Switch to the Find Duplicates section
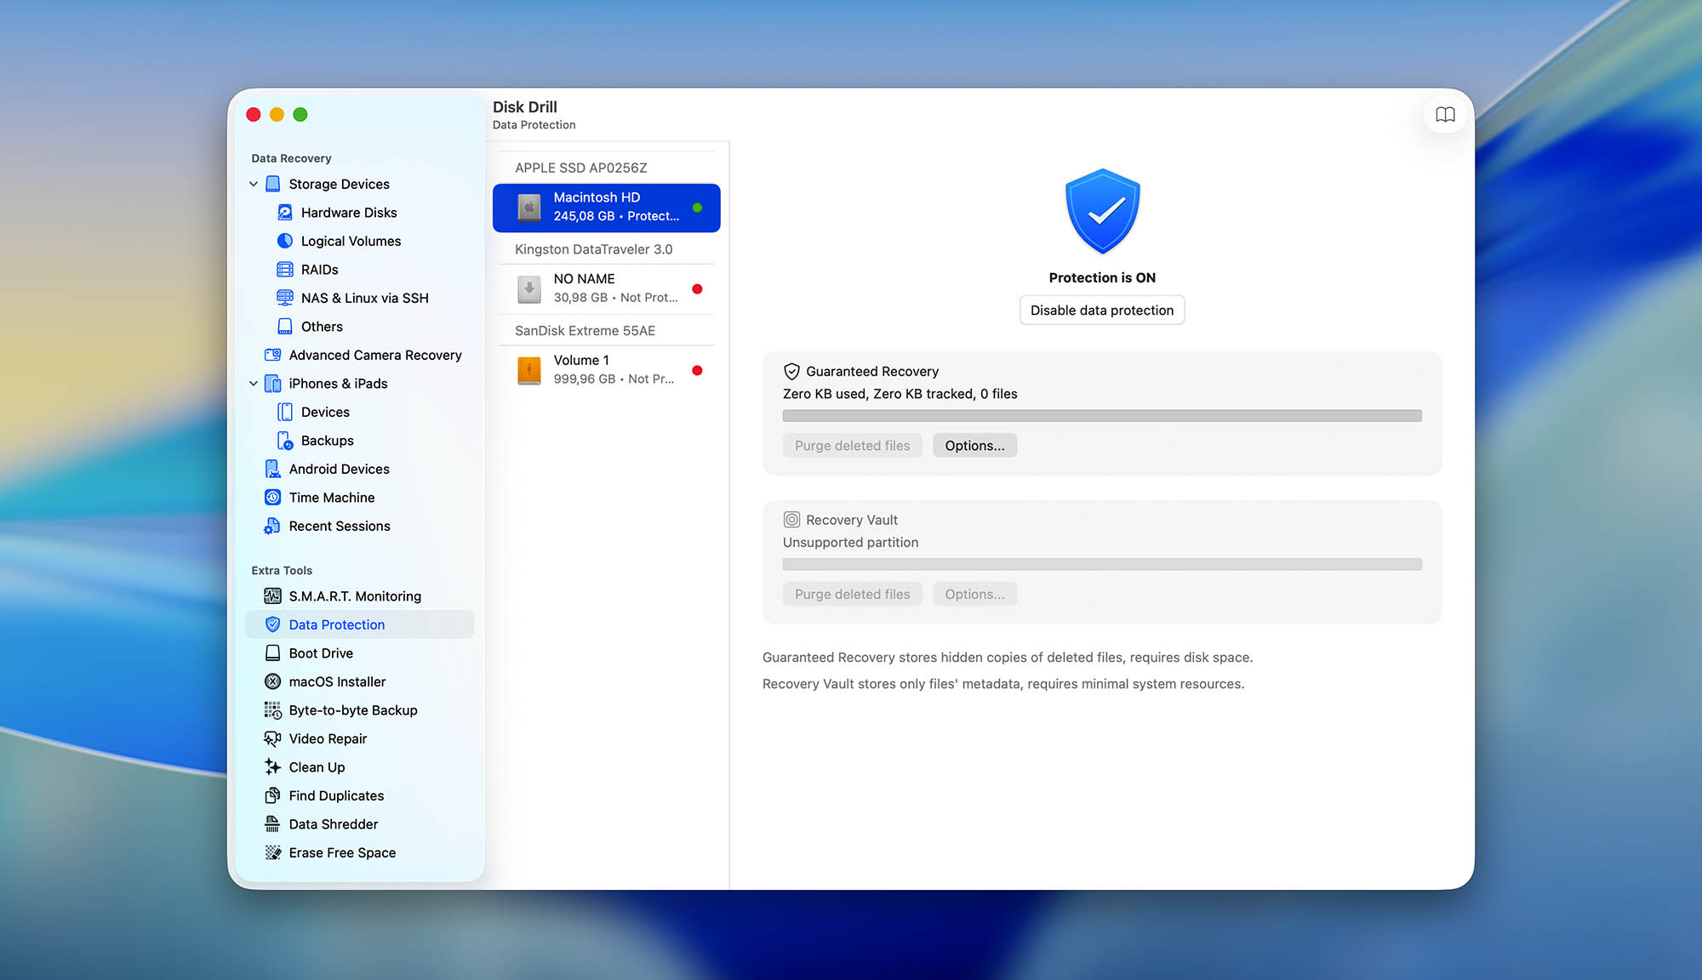The height and width of the screenshot is (980, 1702). pyautogui.click(x=335, y=795)
